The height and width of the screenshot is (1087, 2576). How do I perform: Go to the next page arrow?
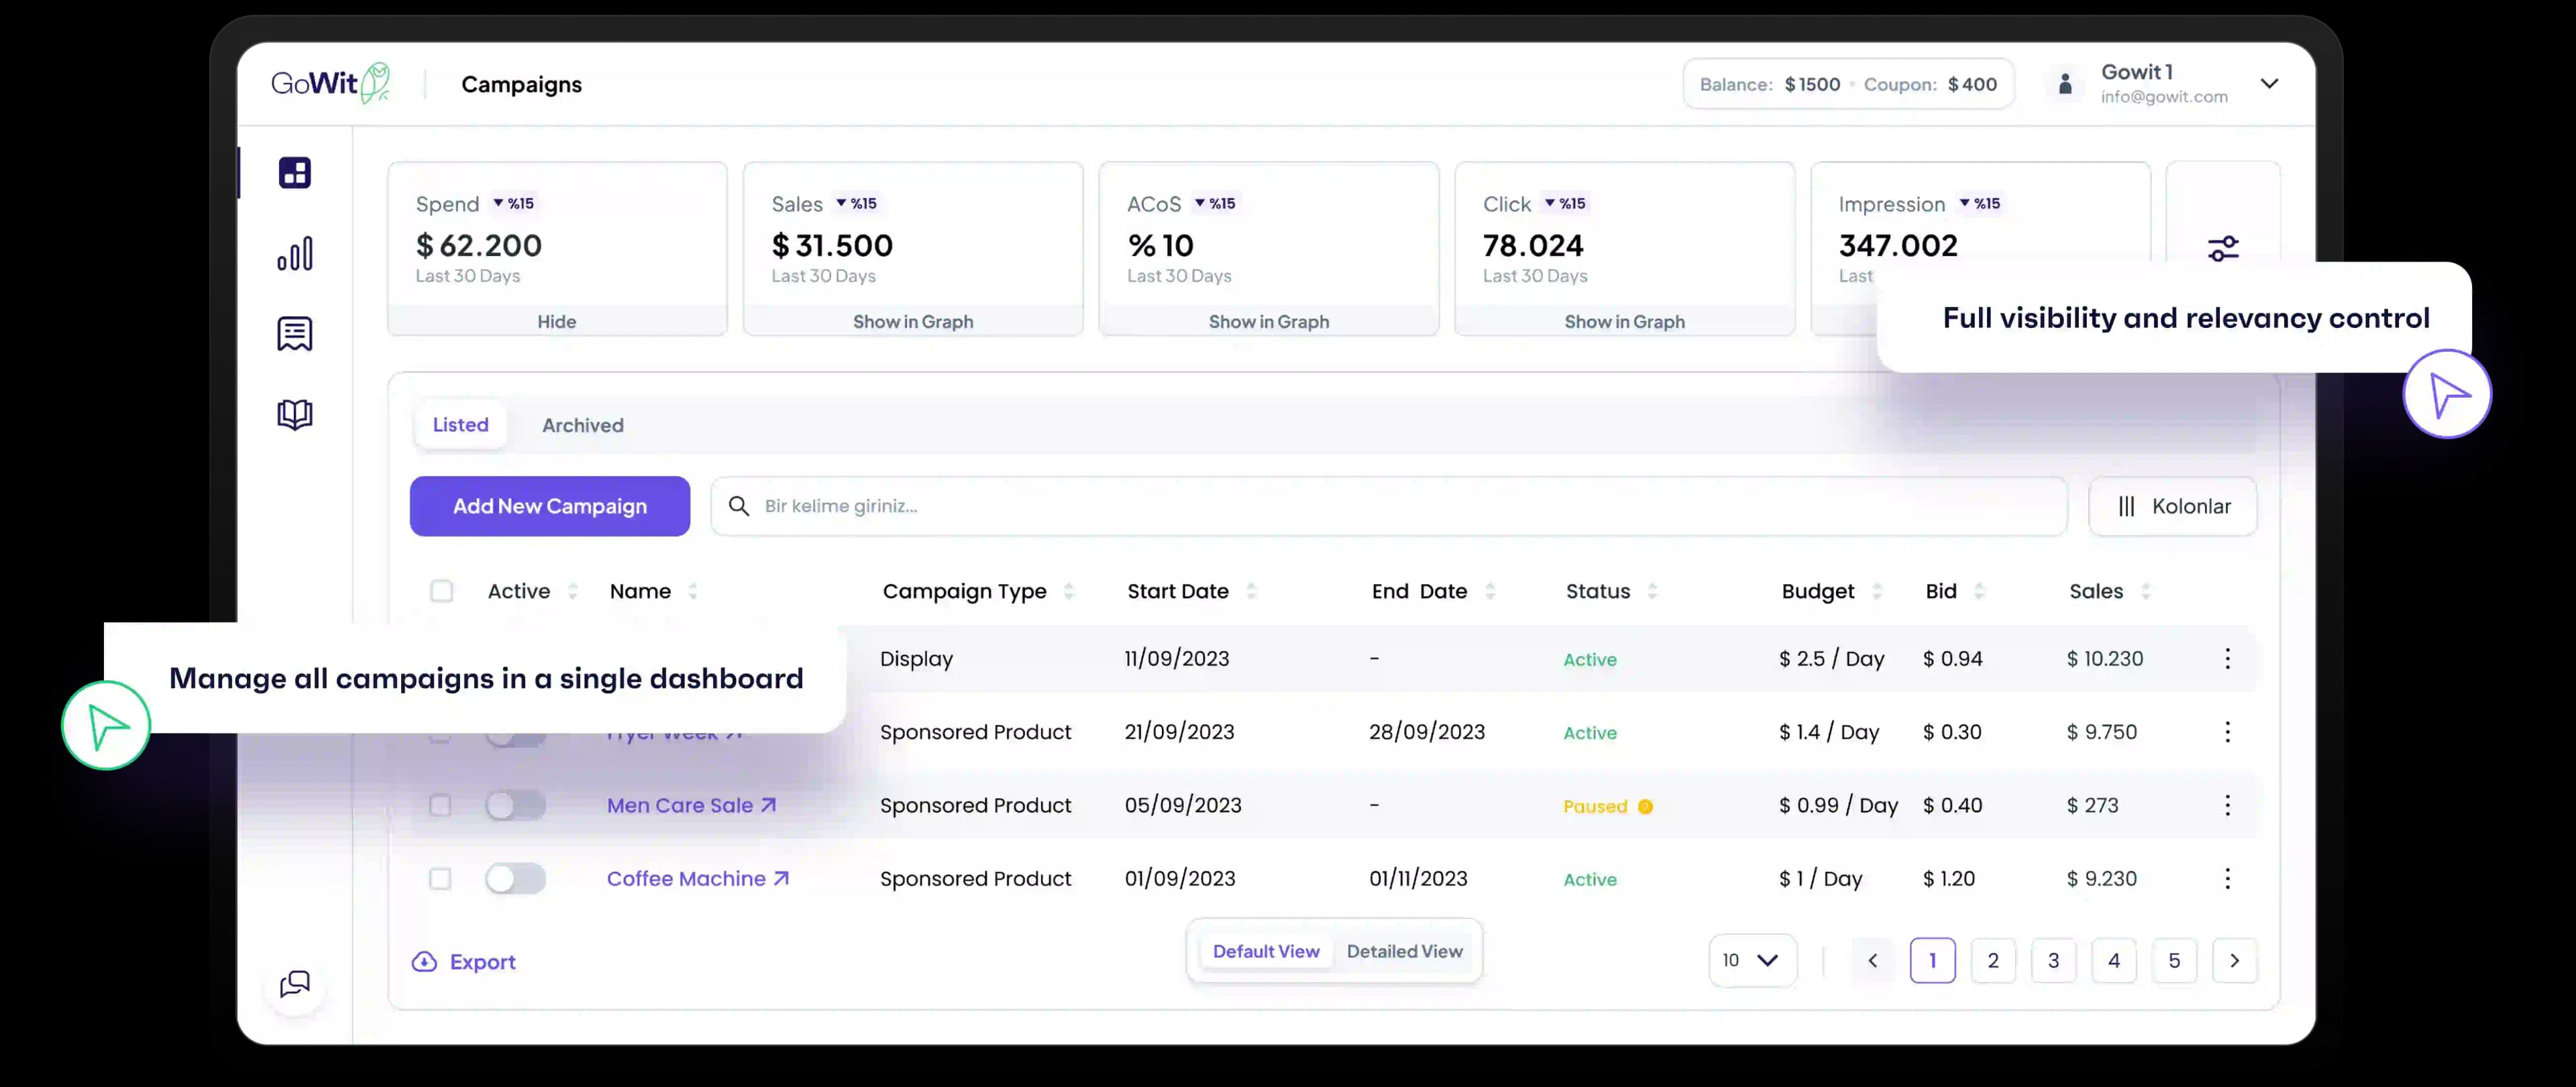coord(2234,960)
